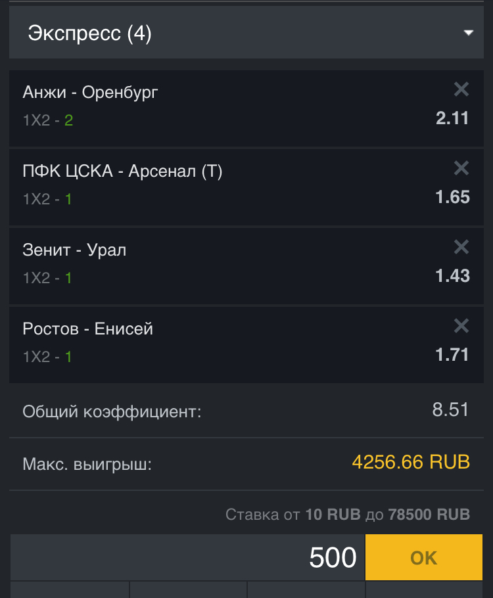The height and width of the screenshot is (598, 493).
Task: Tap the 1.71 odds value
Action: coord(452,355)
